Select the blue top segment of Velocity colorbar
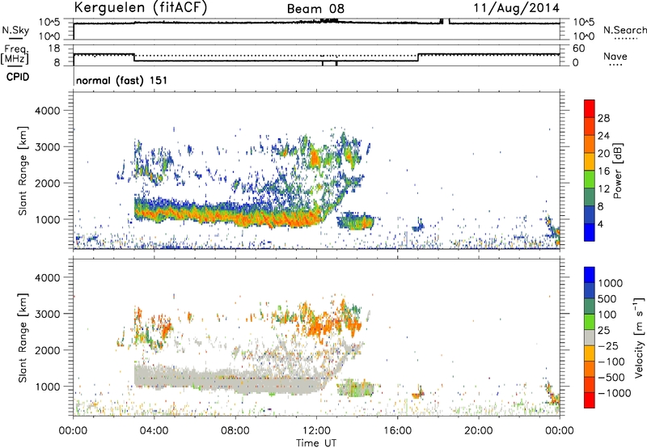The width and height of the screenshot is (647, 448). (x=590, y=275)
